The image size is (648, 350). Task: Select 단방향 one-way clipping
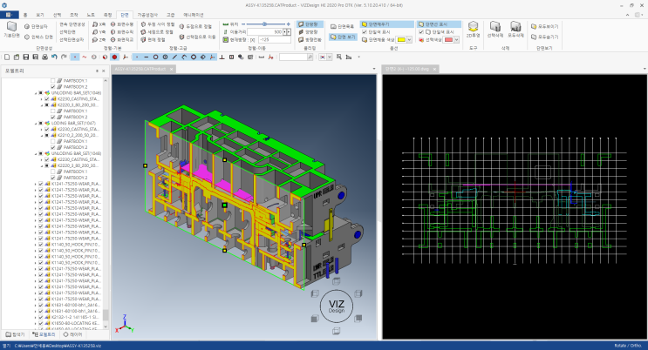308,24
